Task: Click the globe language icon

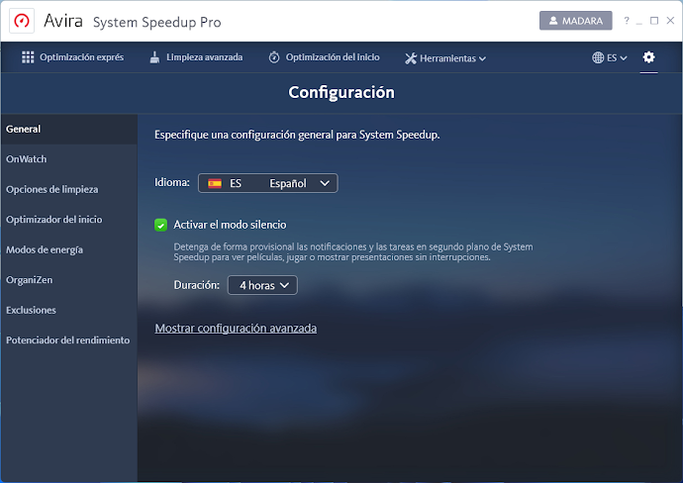Action: pos(598,57)
